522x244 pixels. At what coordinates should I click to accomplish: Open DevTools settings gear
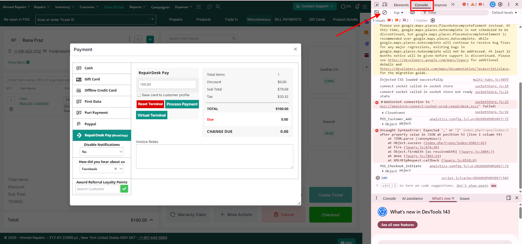point(500,5)
